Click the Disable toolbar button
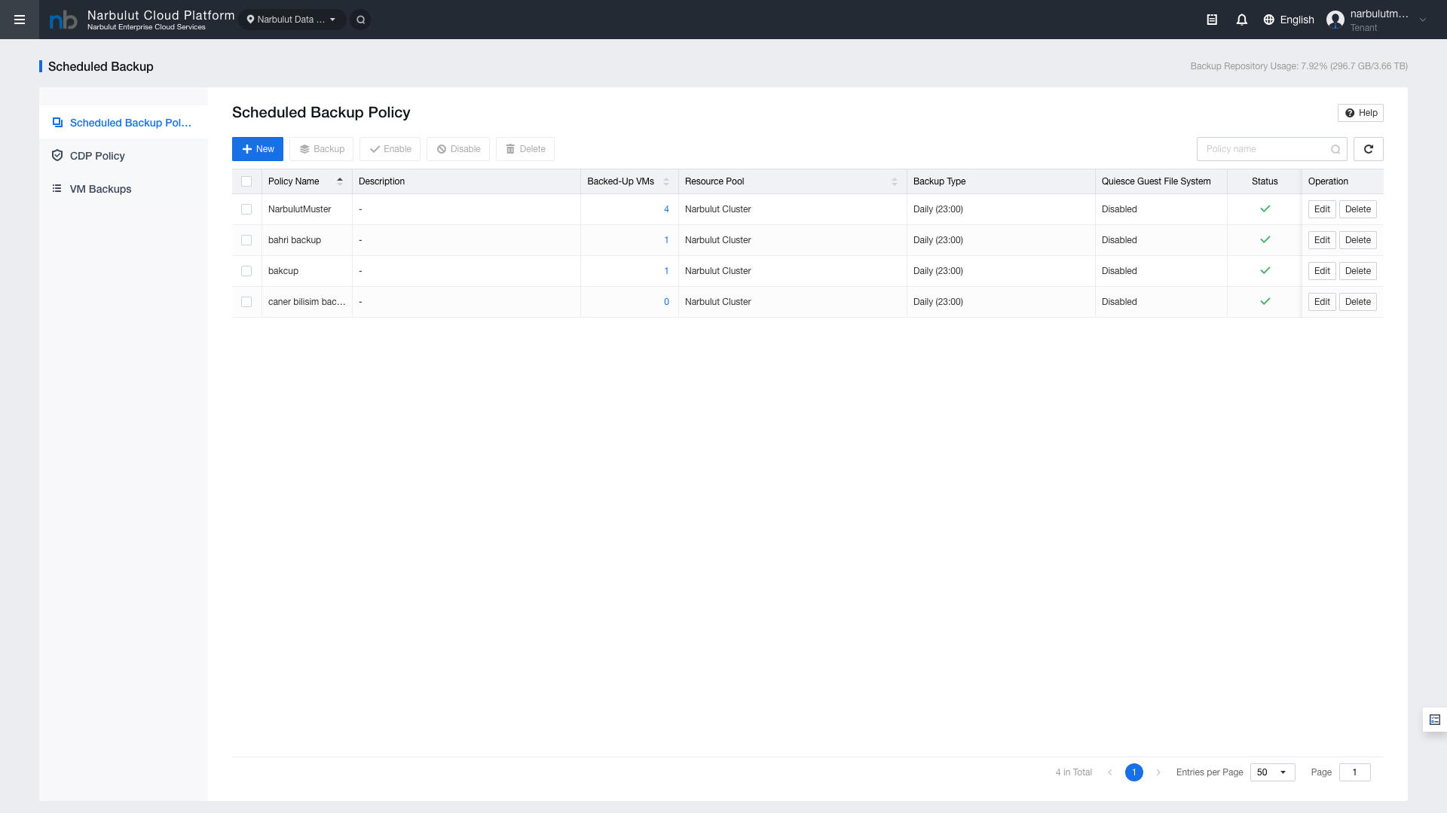This screenshot has width=1447, height=813. [x=458, y=149]
